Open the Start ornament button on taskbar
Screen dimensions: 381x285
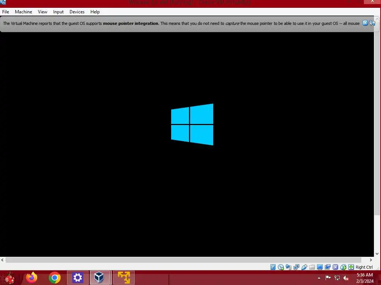tap(10, 278)
